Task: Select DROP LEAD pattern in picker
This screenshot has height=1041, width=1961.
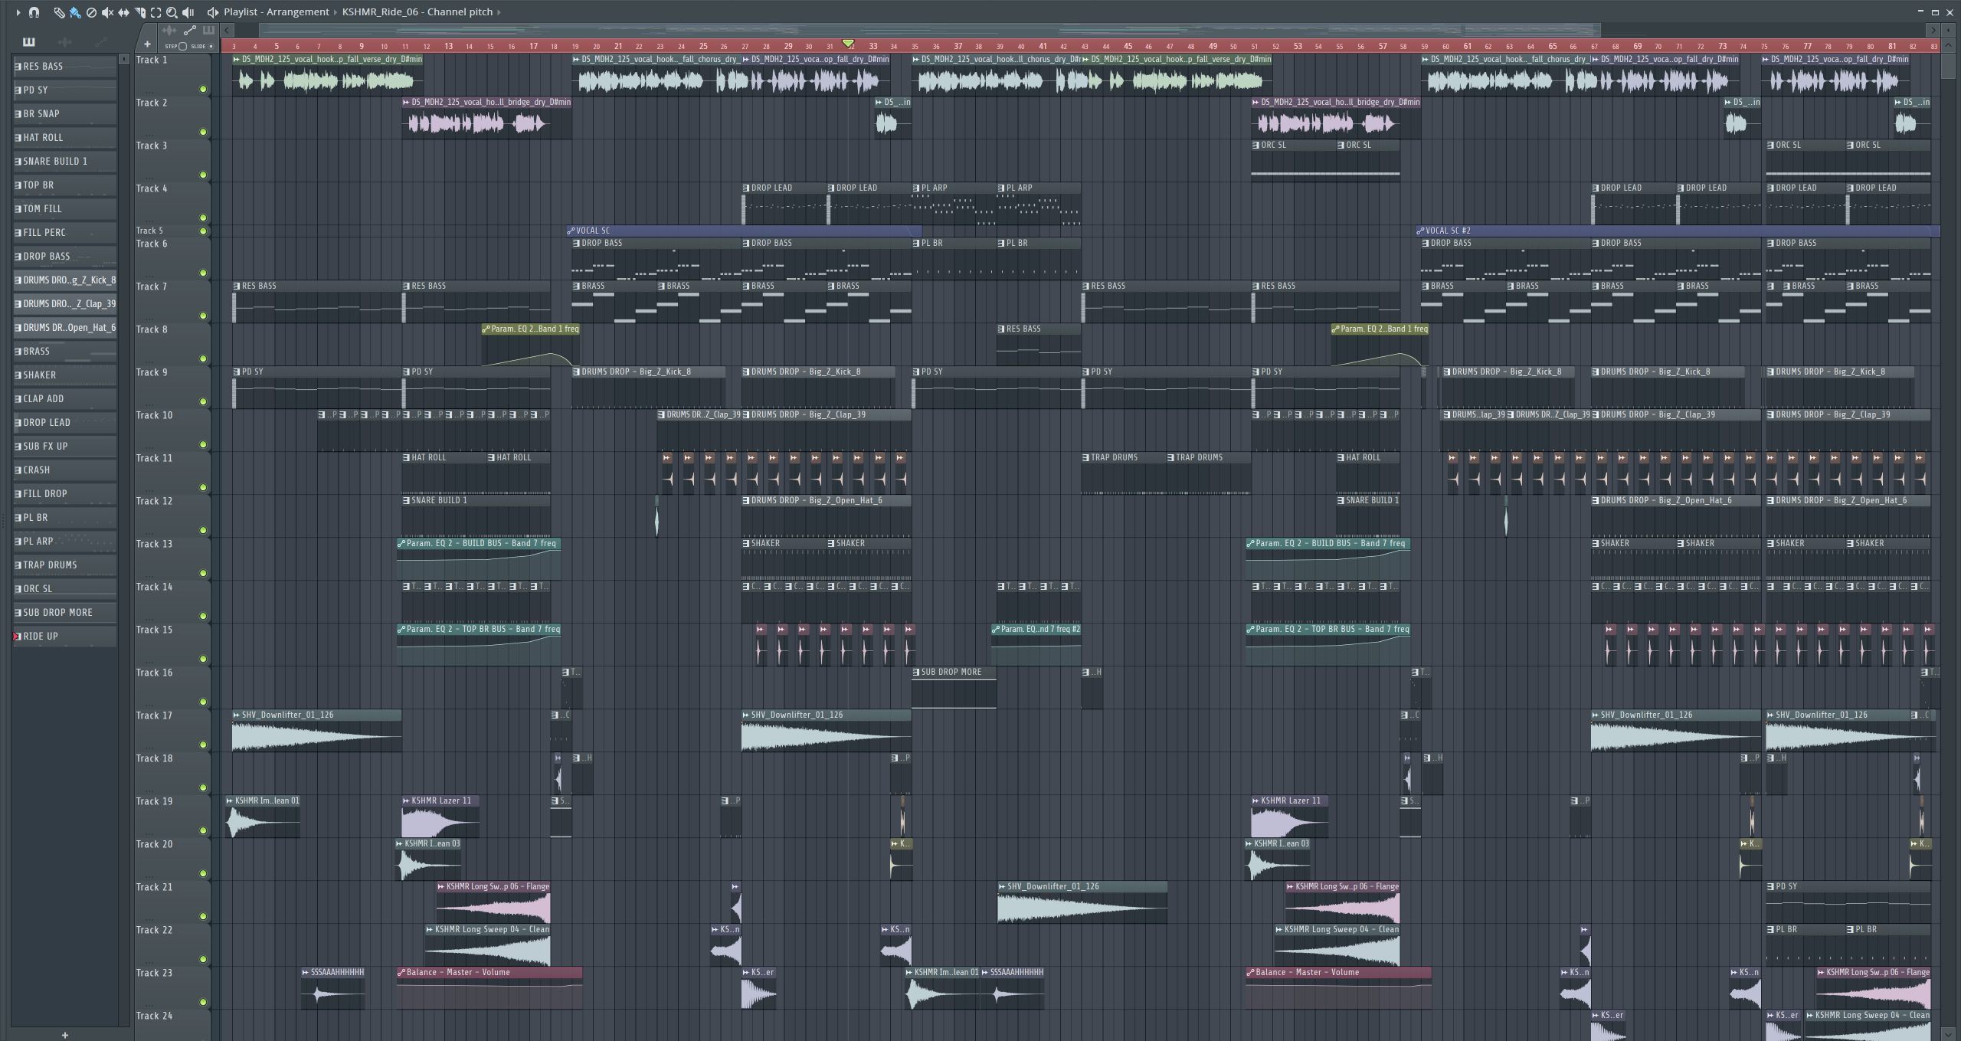Action: pyautogui.click(x=65, y=423)
